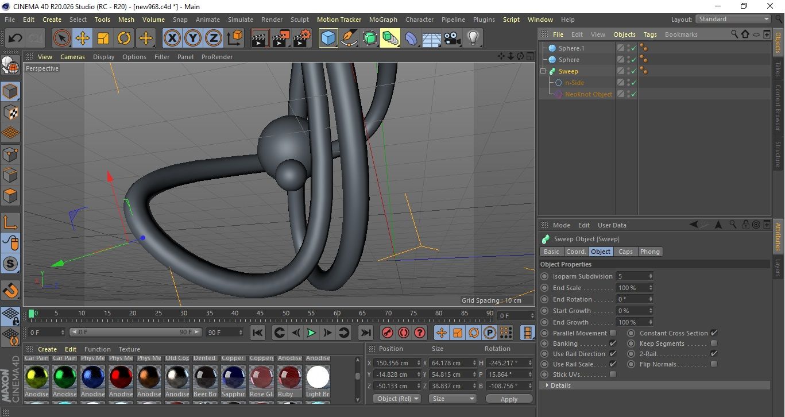Activate the Scale tool

pyautogui.click(x=103, y=38)
